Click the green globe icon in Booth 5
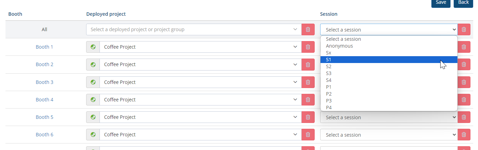 (x=93, y=117)
